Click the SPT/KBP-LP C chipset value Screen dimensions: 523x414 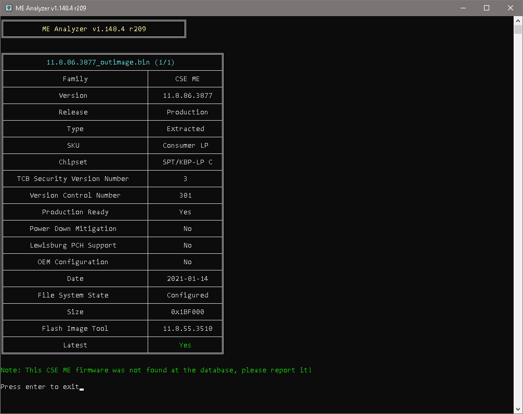click(x=187, y=162)
